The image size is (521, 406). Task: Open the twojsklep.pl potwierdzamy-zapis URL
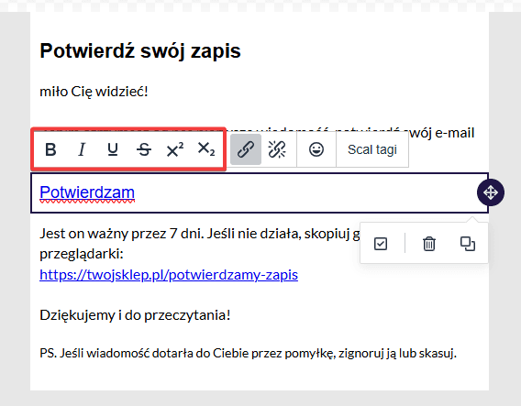click(x=169, y=275)
